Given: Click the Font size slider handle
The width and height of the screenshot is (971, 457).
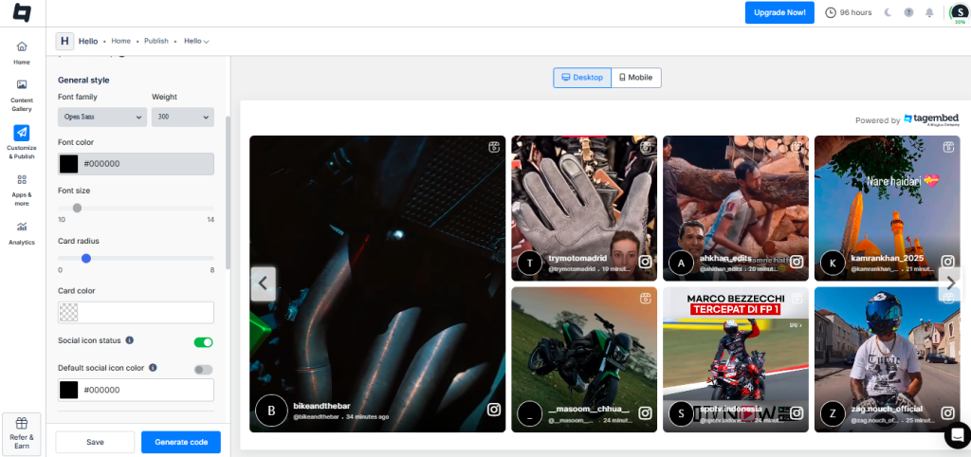Looking at the screenshot, I should 77,208.
